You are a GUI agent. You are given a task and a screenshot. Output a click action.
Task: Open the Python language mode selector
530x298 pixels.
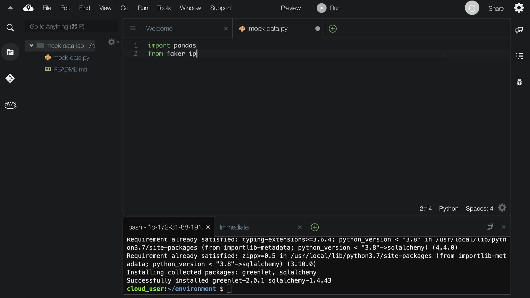tap(449, 209)
